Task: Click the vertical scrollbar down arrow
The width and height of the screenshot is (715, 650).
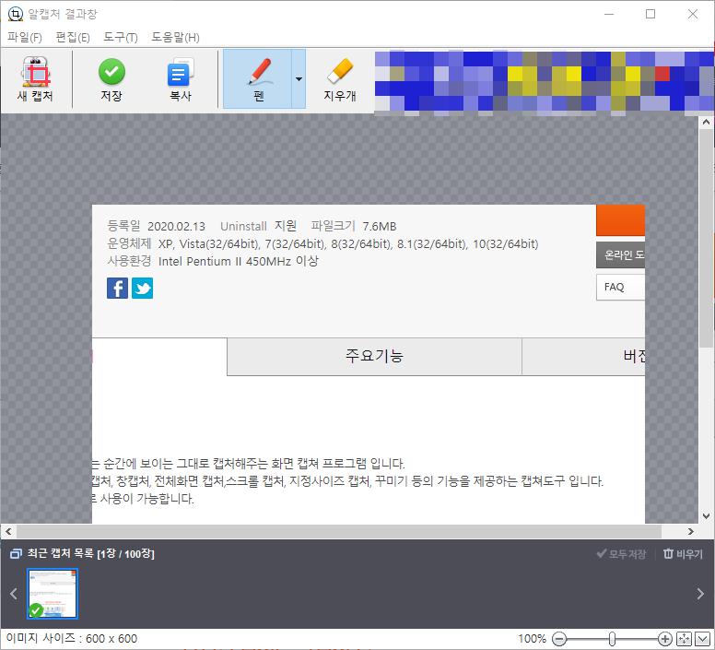Action: click(x=706, y=516)
